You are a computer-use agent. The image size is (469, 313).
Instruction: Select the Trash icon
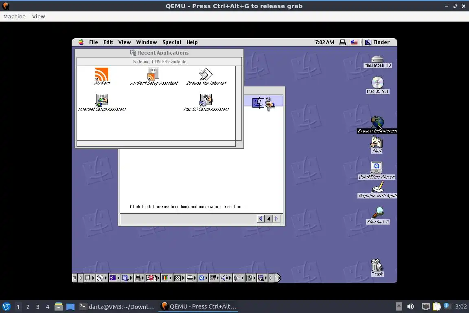click(x=377, y=267)
